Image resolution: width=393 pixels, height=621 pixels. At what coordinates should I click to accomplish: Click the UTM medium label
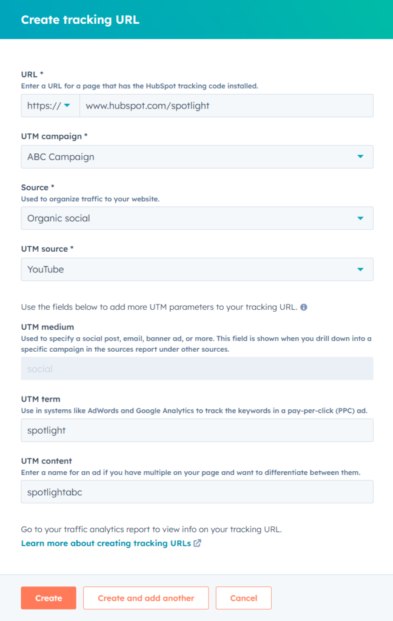(47, 327)
